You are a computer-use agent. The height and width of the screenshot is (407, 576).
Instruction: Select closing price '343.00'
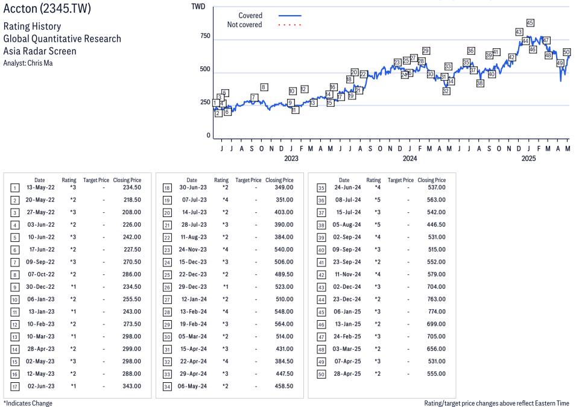click(x=131, y=386)
